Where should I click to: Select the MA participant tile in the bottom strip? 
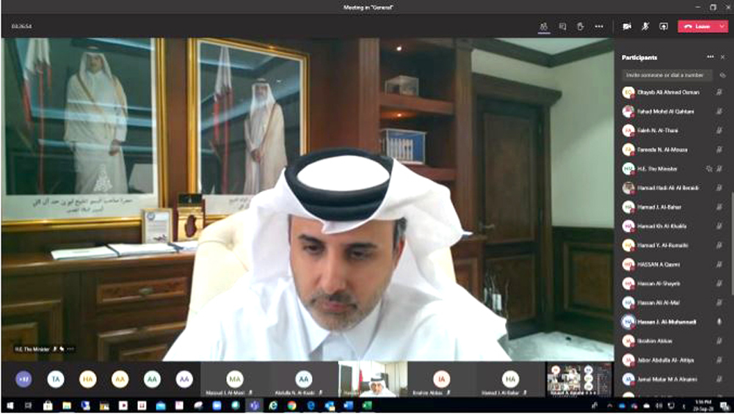235,380
